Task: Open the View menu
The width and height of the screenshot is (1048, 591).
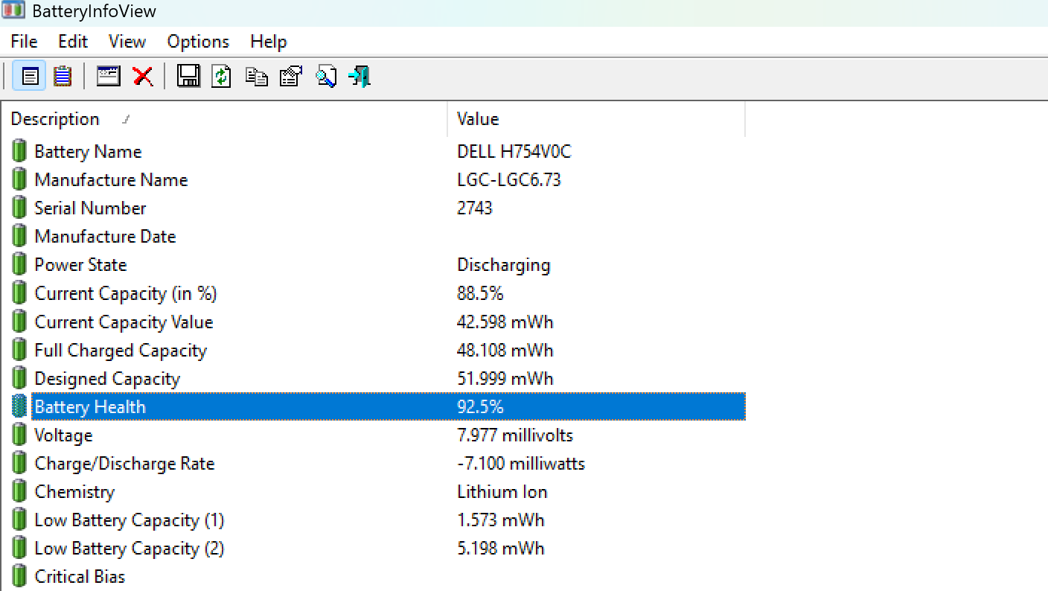Action: [x=127, y=42]
